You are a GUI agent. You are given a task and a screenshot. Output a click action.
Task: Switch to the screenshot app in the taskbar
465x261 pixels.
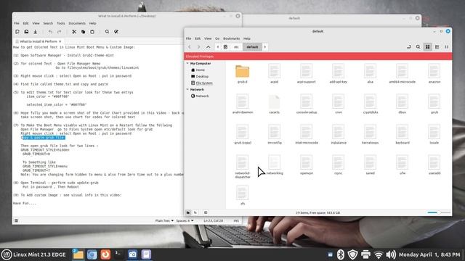tap(132, 254)
